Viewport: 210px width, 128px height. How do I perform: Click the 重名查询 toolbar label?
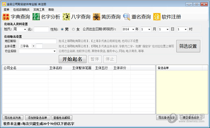pos(141,17)
